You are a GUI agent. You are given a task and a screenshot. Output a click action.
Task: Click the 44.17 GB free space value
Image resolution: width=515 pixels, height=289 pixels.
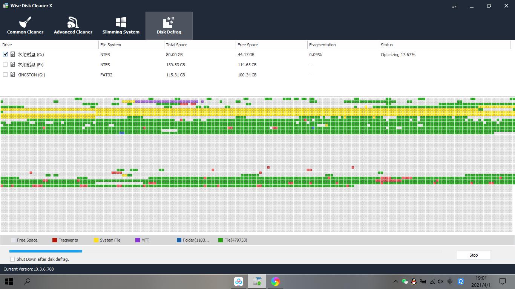[246, 55]
